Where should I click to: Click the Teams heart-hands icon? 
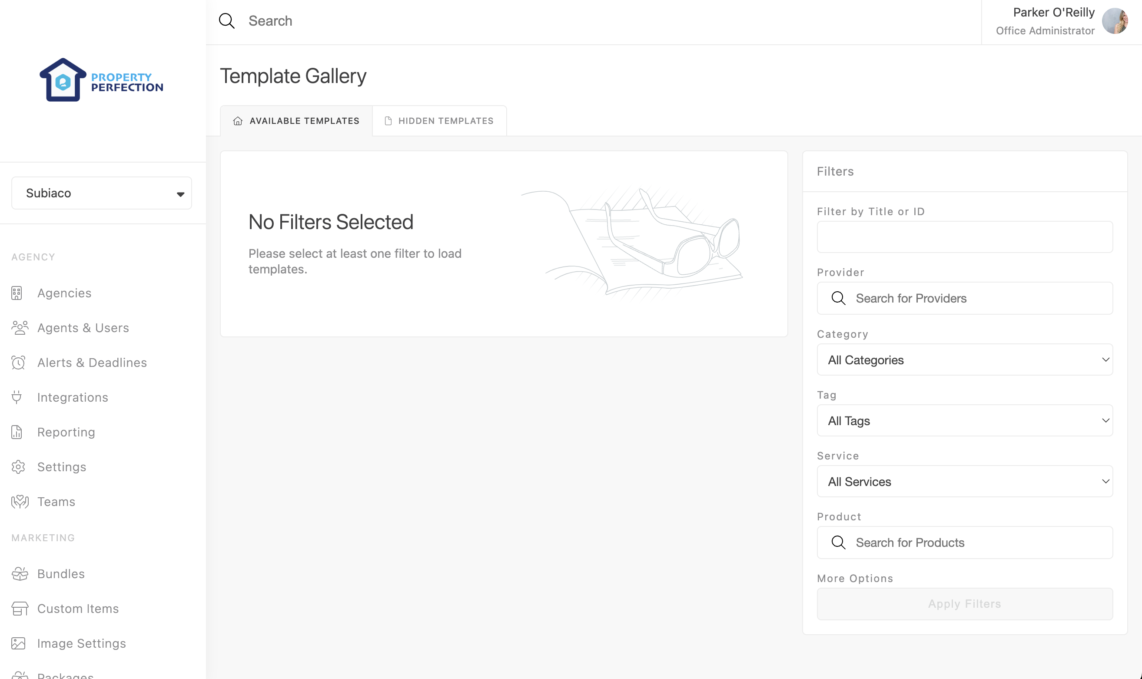point(20,502)
